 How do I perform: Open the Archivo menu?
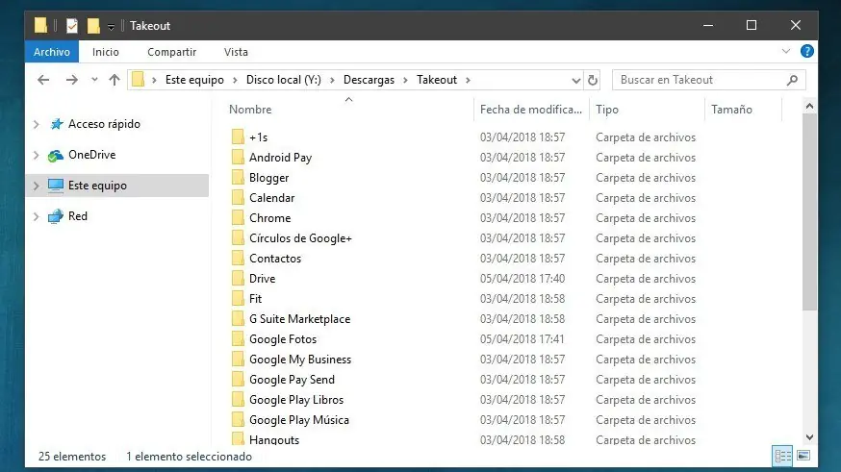pyautogui.click(x=52, y=52)
